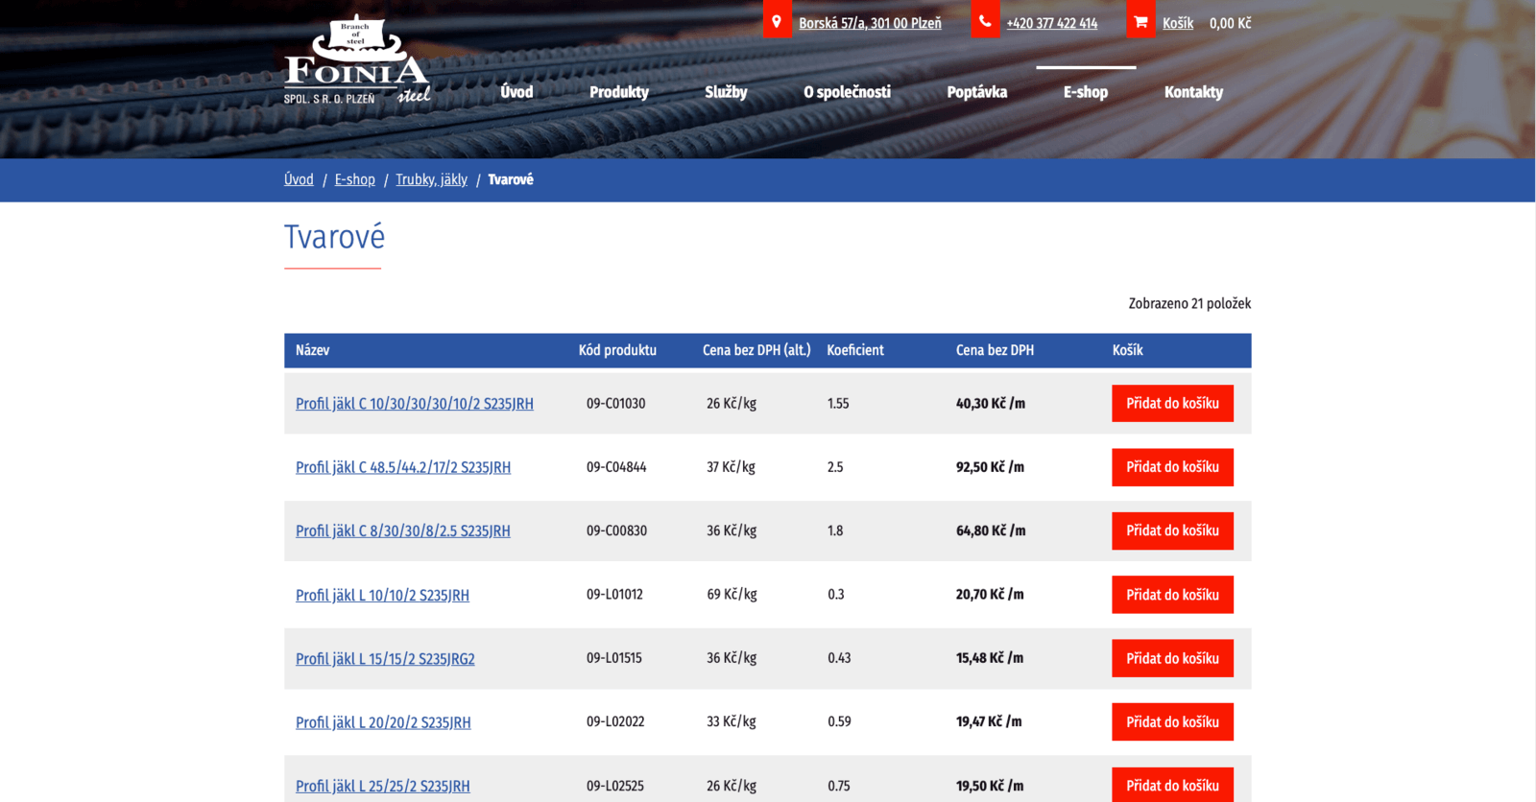The image size is (1536, 802).
Task: Click the red shopping cart icon
Action: coord(1140,21)
